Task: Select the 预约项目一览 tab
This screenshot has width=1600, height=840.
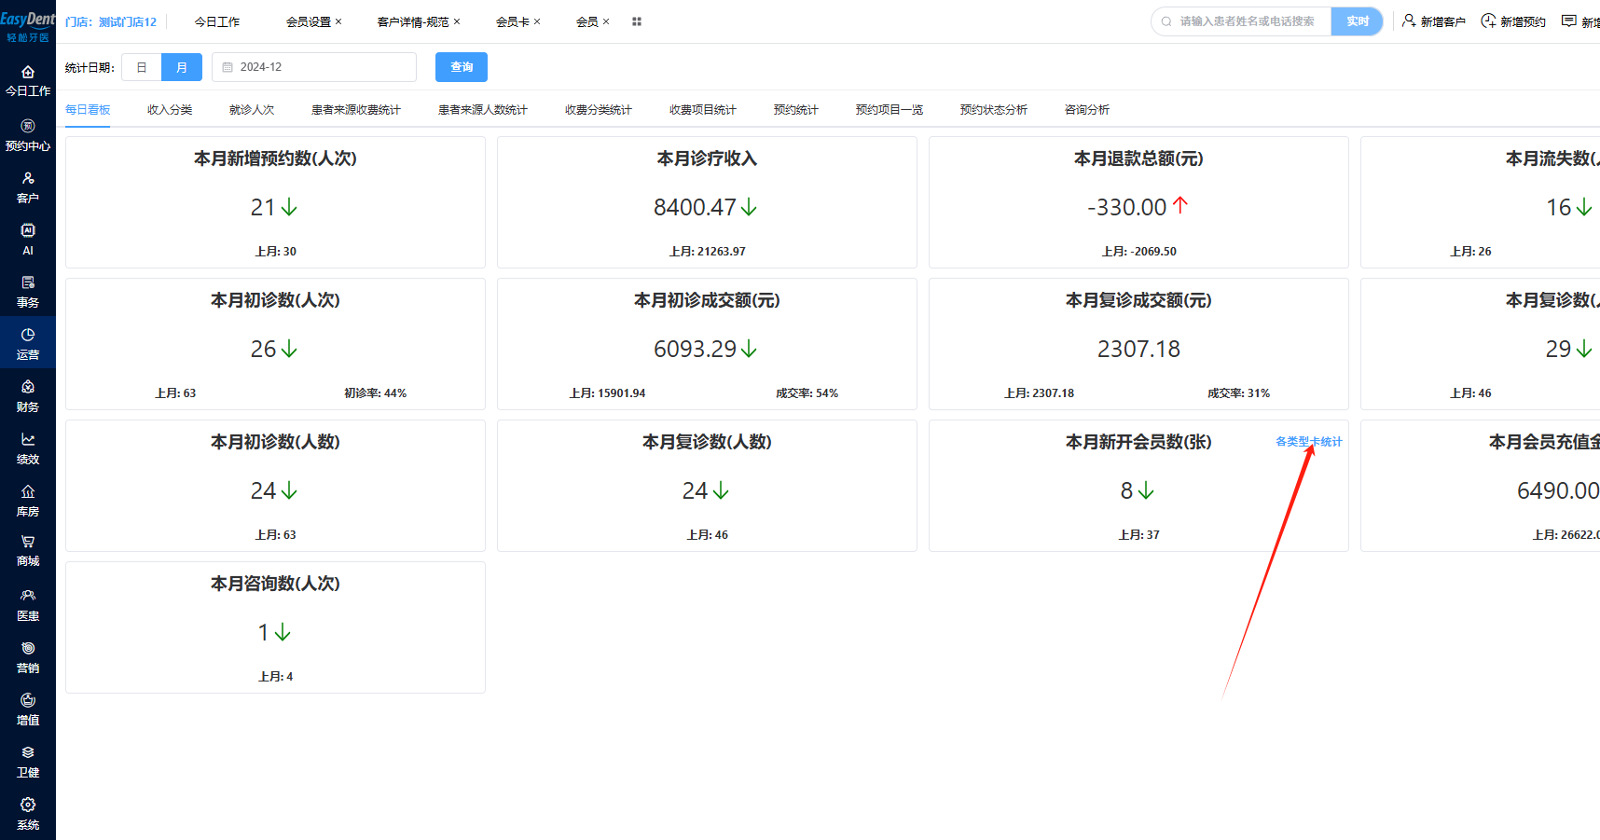Action: pyautogui.click(x=890, y=110)
